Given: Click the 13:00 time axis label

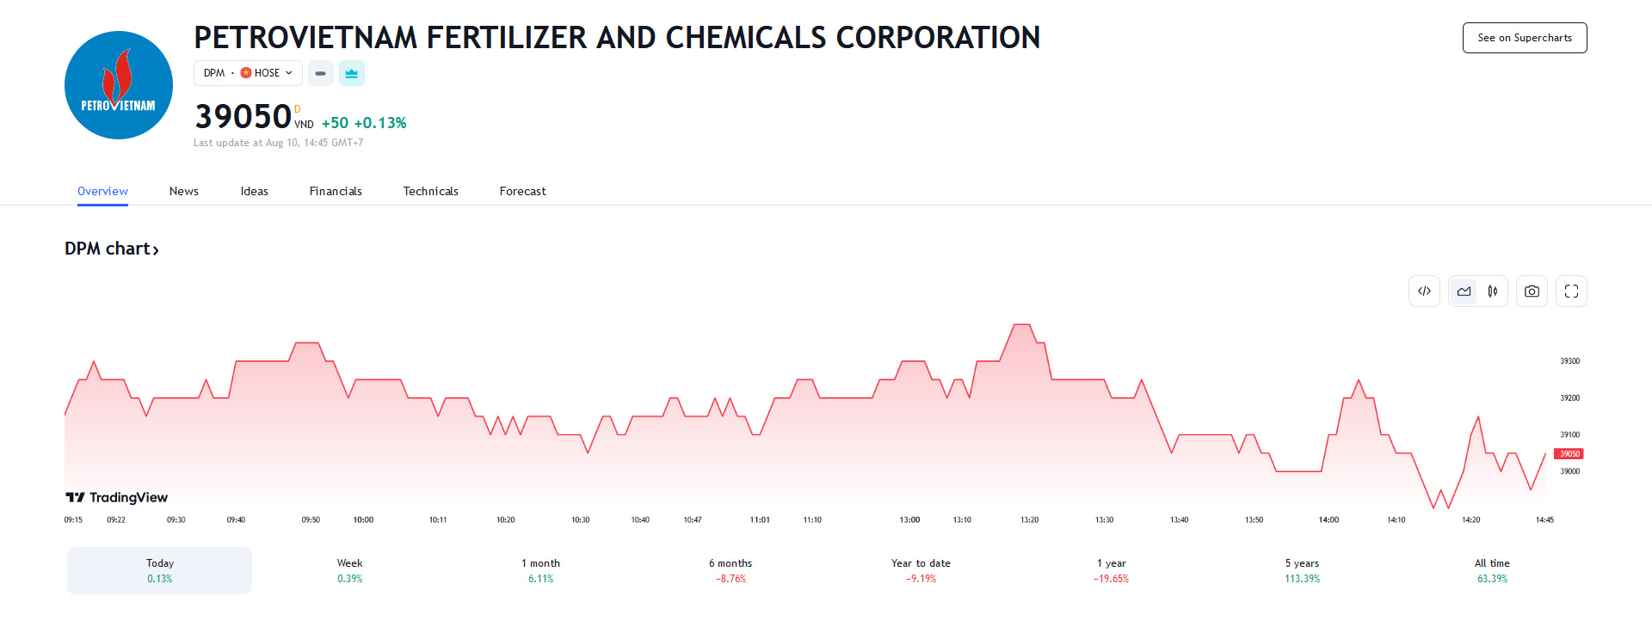Looking at the screenshot, I should (909, 520).
